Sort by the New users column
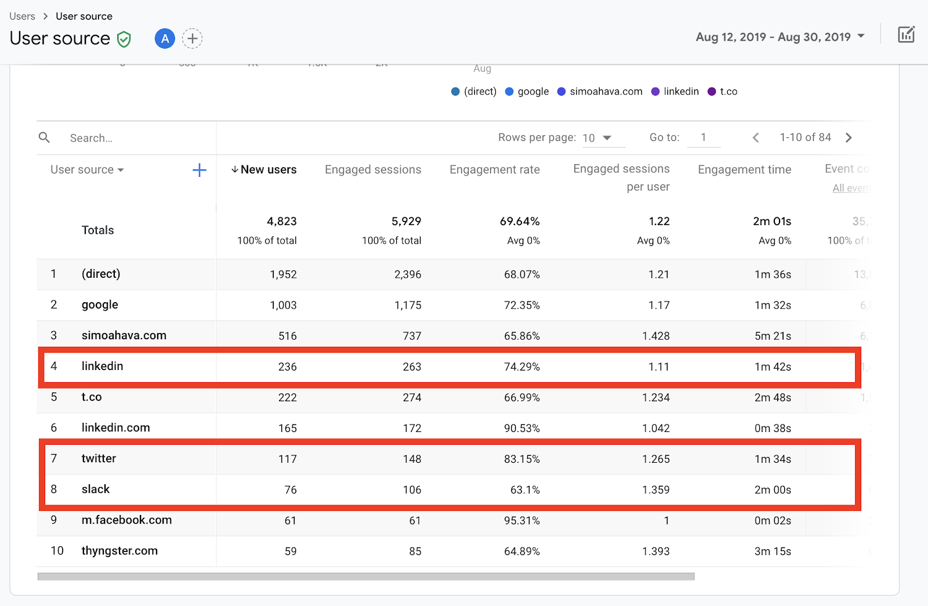928x606 pixels. pos(264,170)
